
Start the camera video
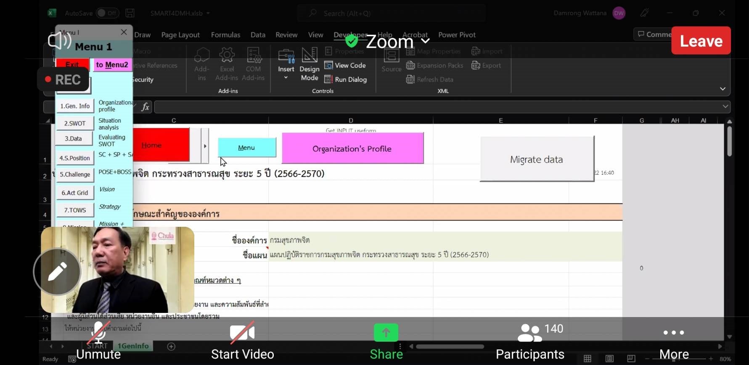(x=242, y=340)
